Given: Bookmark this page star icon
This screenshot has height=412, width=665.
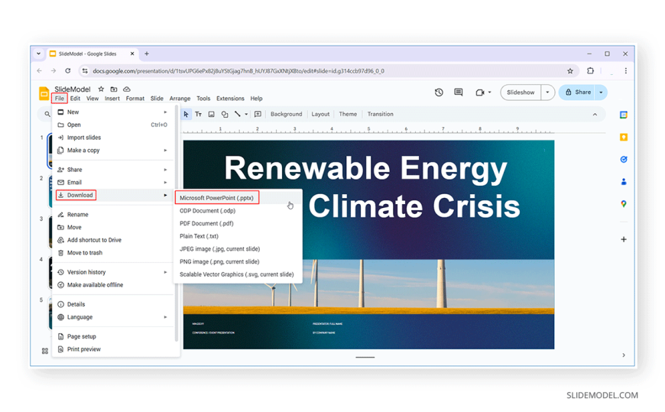Looking at the screenshot, I should pos(570,71).
